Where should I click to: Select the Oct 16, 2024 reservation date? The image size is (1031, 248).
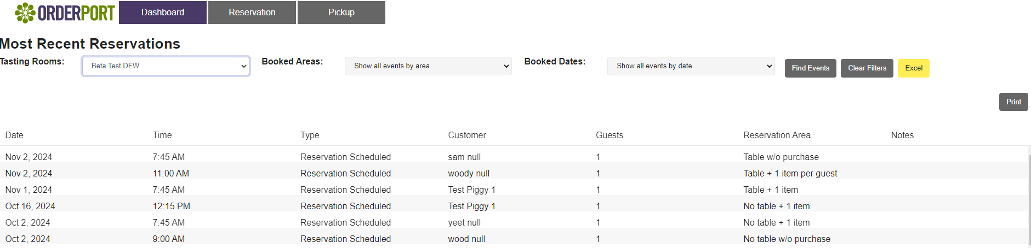30,206
